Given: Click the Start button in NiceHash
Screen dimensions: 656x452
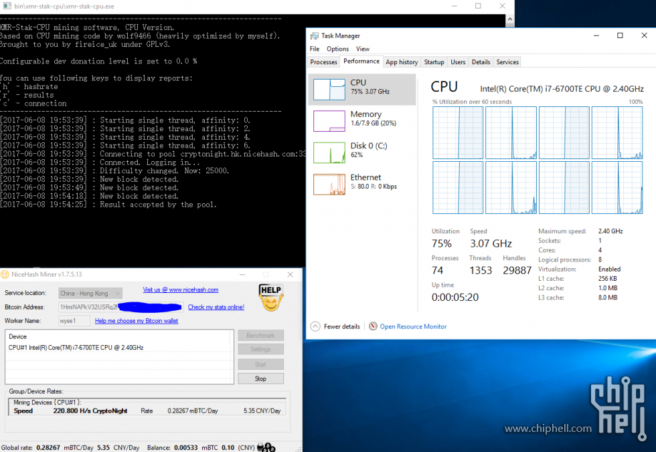Looking at the screenshot, I should click(260, 364).
